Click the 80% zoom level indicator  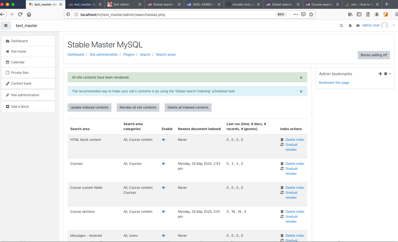281,15
